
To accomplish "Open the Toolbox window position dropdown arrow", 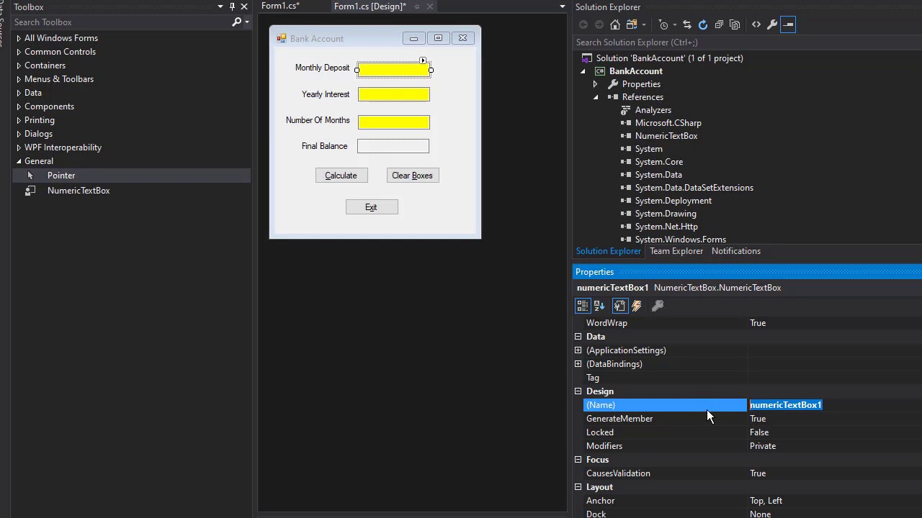I will tap(220, 6).
